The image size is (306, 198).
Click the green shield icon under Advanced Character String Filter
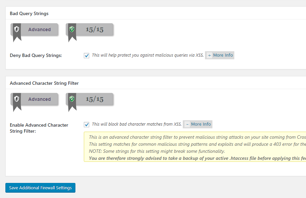72,99
